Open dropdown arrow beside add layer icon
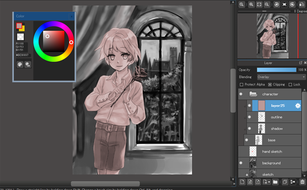Viewport: 307px width, 190px height. pyautogui.click(x=269, y=182)
